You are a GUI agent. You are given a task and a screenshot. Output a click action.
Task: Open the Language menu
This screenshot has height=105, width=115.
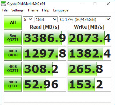click(61, 10)
